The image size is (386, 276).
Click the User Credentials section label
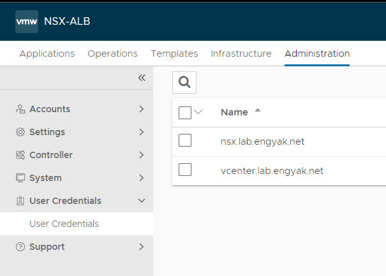(65, 201)
